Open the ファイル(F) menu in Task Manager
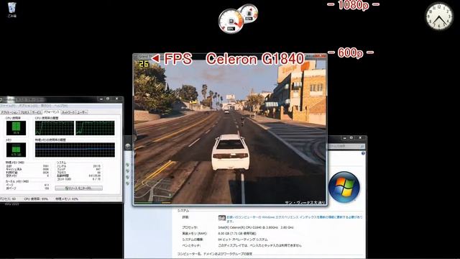The height and width of the screenshot is (259, 460). point(8,106)
